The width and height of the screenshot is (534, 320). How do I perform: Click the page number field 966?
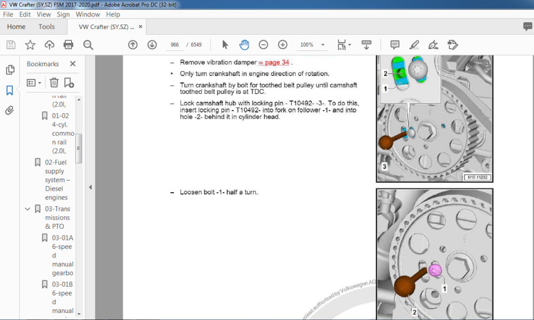tap(175, 45)
